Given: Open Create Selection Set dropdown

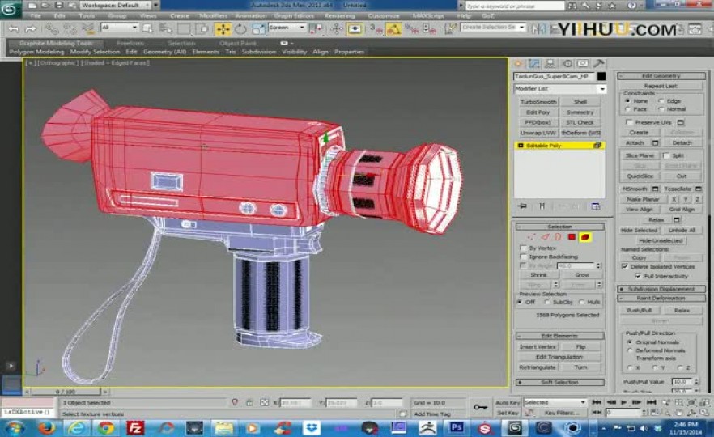Looking at the screenshot, I should click(x=493, y=28).
